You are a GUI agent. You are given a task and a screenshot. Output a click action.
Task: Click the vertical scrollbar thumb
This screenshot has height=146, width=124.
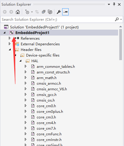click(x=120, y=44)
